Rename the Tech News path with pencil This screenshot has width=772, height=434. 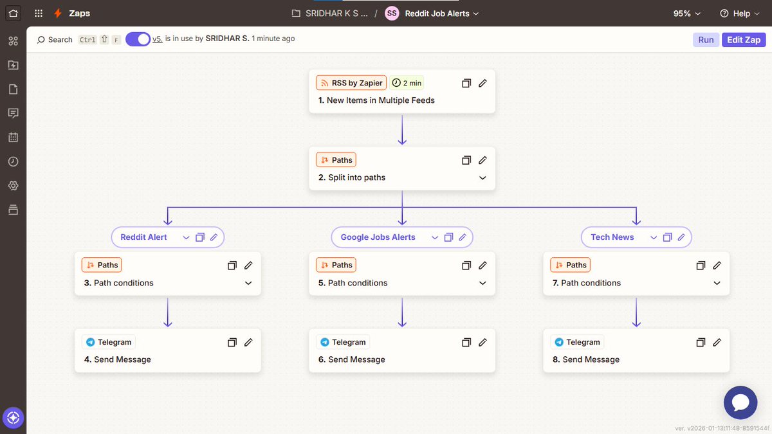[x=681, y=237]
